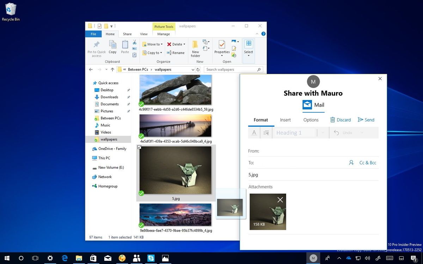Uncheck the selection checkbox on 5.jpg

tap(140, 147)
